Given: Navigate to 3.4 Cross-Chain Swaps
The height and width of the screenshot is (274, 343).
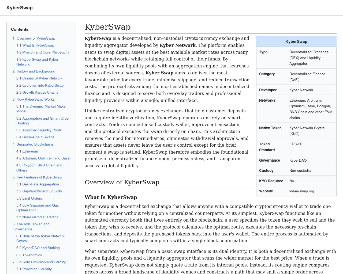Looking at the screenshot, I should coord(38,137).
